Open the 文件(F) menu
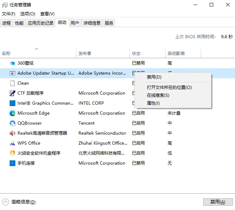This screenshot has width=235, height=210. (9, 14)
